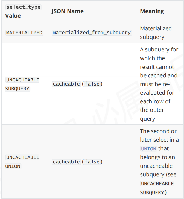Click 'belongs to an uncacheable' text
Image resolution: width=184 pixels, height=199 pixels.
(x=157, y=162)
